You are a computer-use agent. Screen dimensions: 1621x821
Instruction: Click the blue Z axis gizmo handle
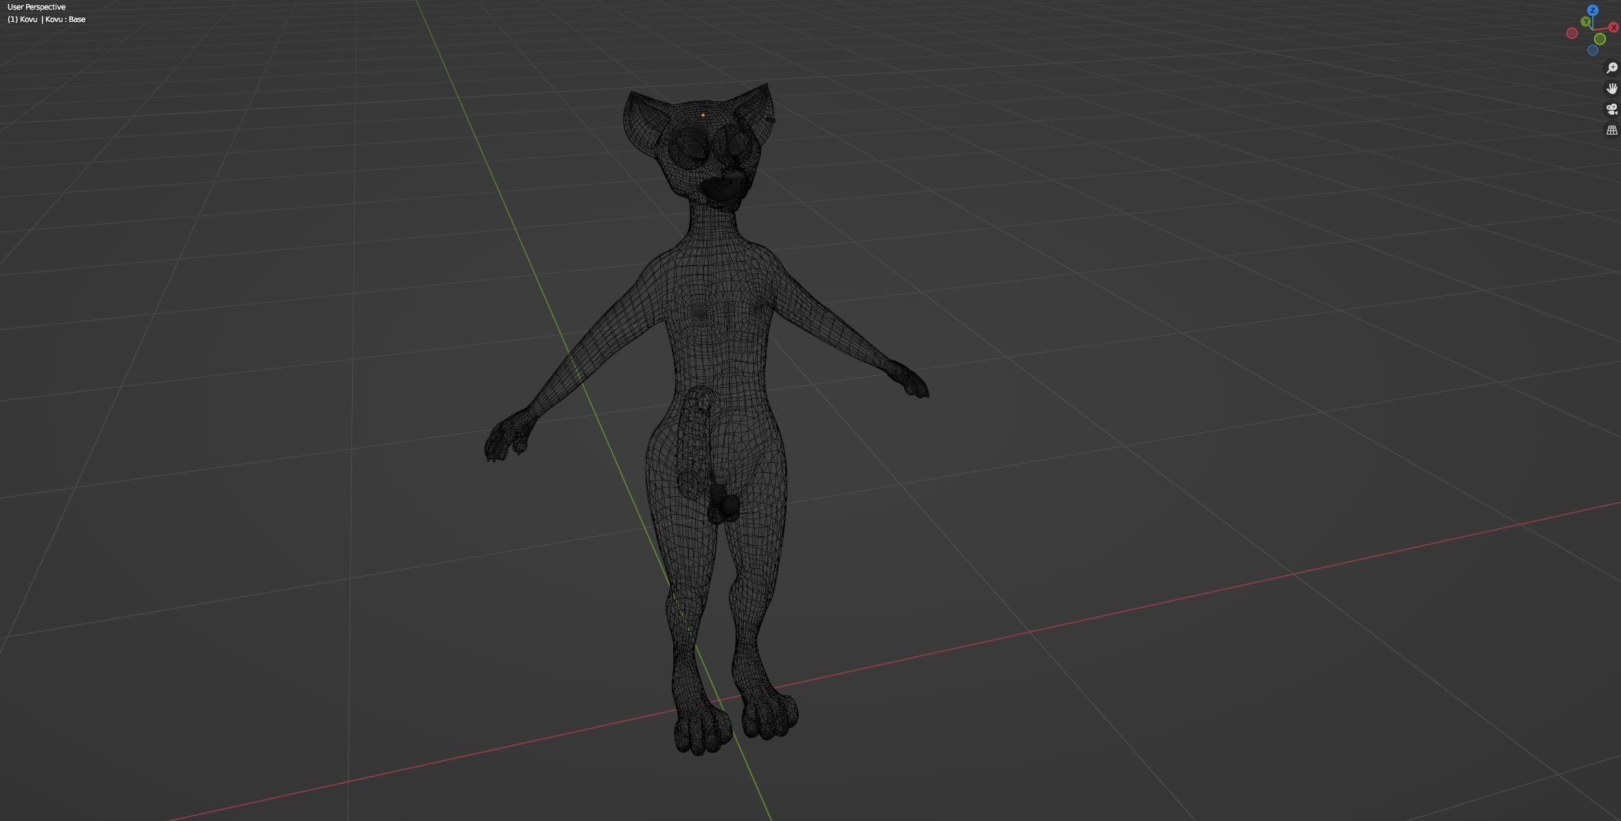pos(1592,10)
